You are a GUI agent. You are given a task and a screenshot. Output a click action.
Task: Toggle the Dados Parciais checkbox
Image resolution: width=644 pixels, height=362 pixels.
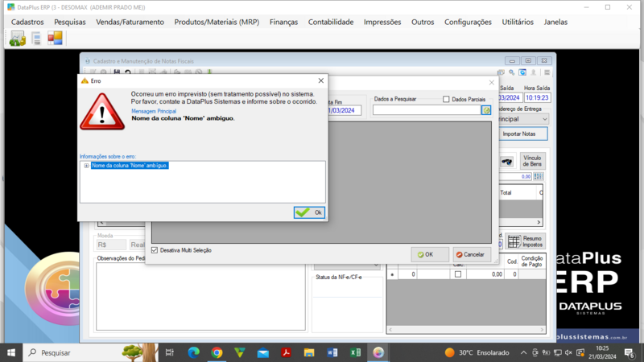tap(446, 99)
